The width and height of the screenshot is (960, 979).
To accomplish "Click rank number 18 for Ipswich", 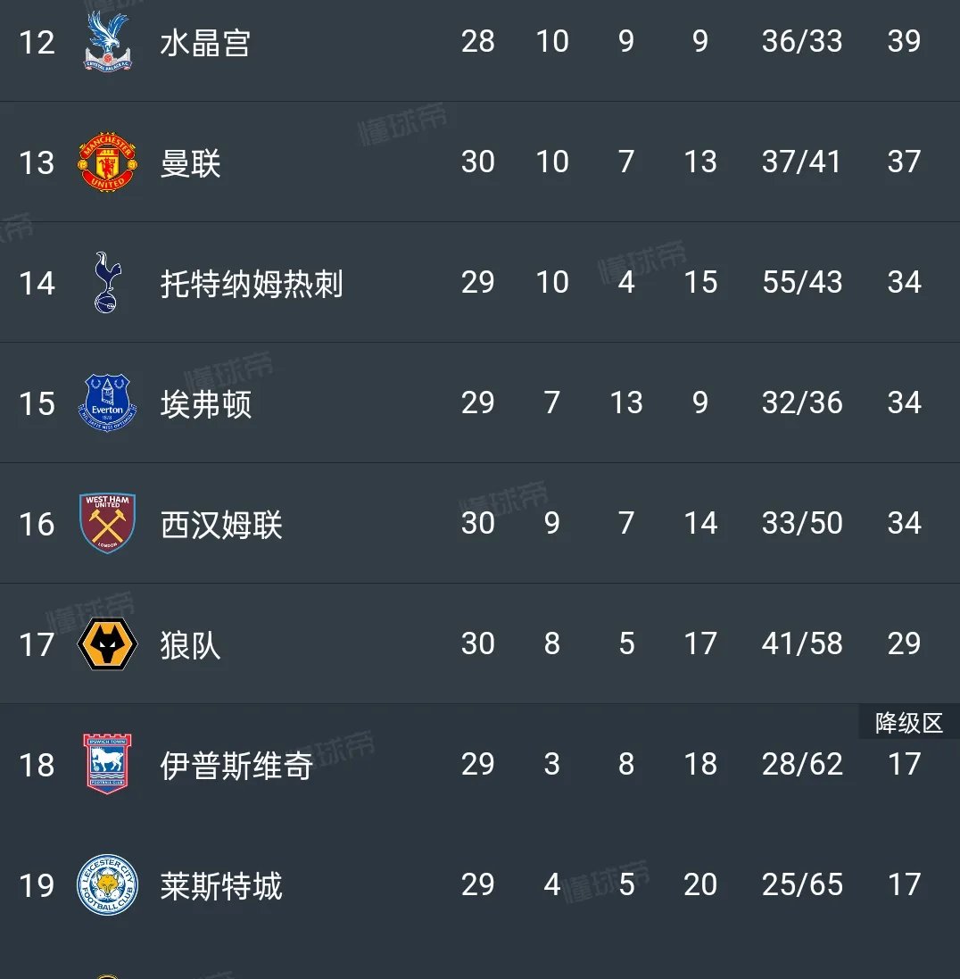I will coord(37,765).
